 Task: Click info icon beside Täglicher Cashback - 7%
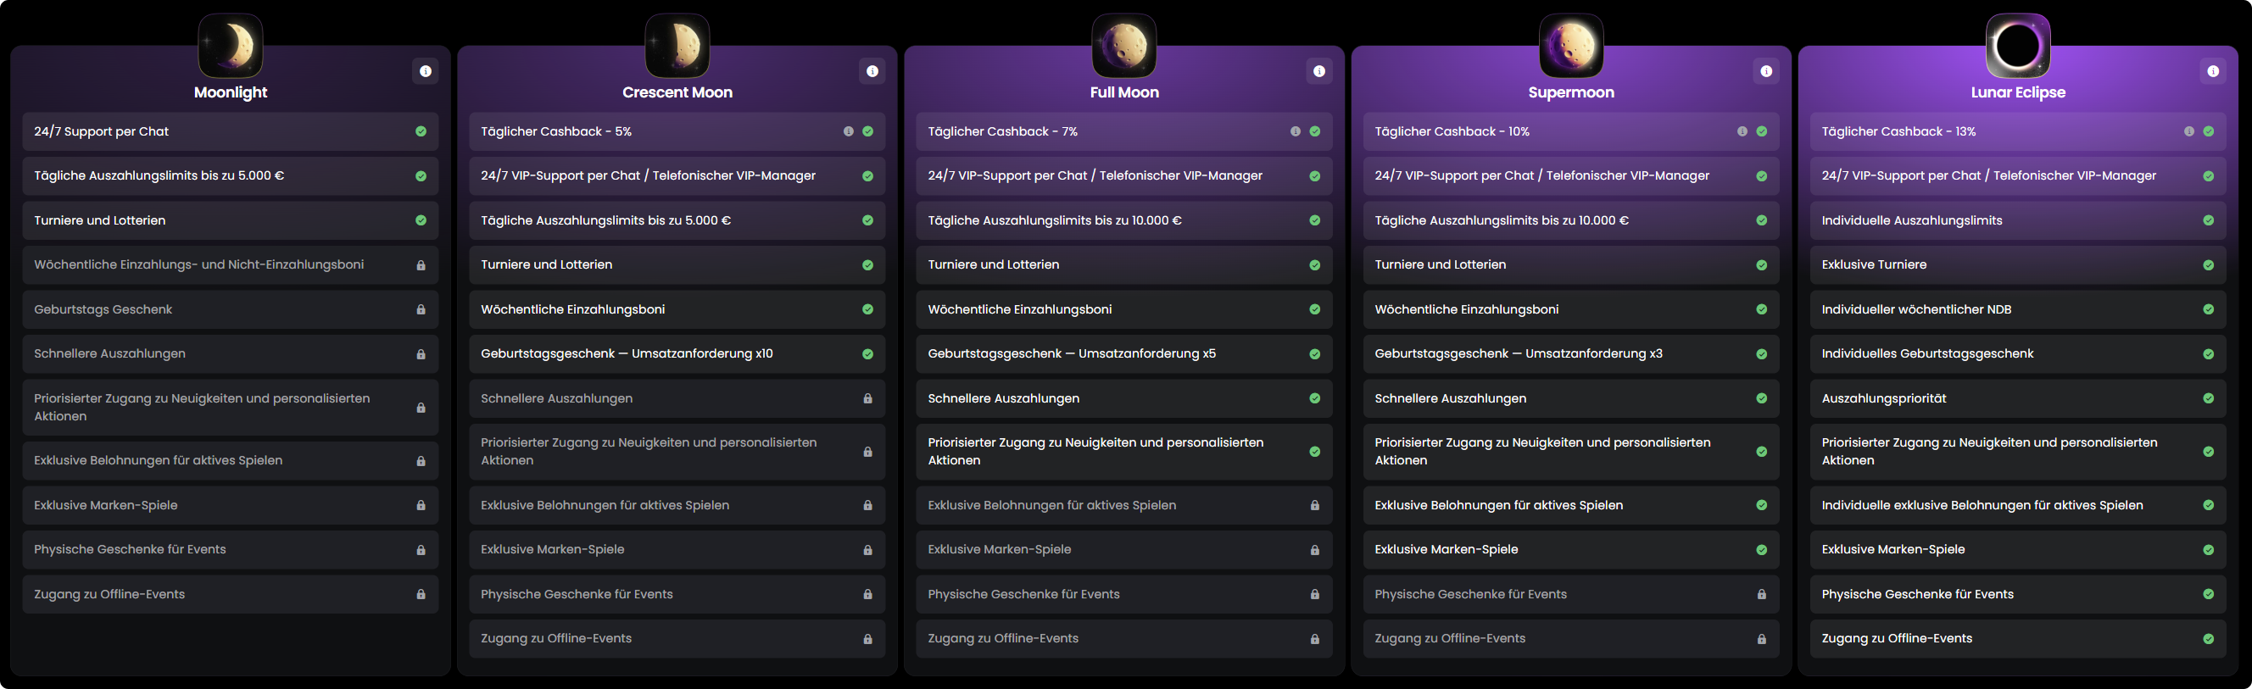click(1295, 132)
